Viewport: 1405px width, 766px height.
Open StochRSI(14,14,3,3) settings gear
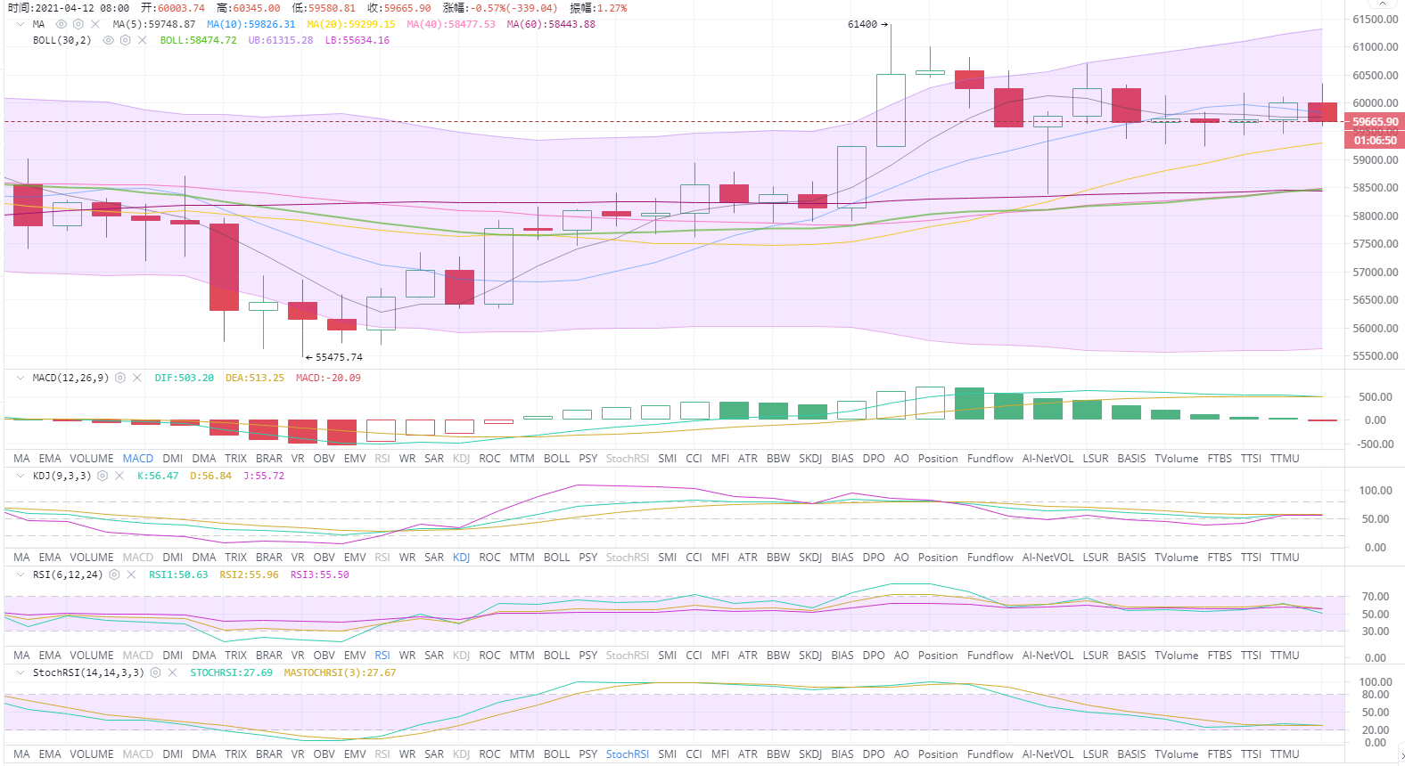155,672
